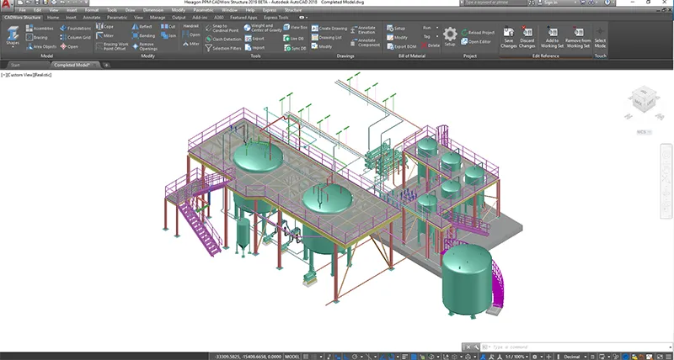This screenshot has width=674, height=360.
Task: Open the Shapes tool in Model panel
Action: tap(13, 35)
